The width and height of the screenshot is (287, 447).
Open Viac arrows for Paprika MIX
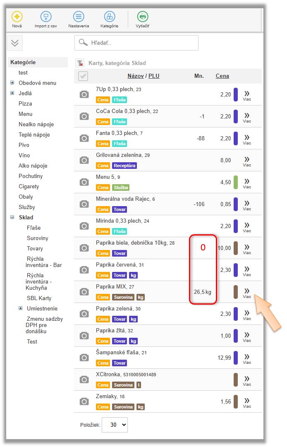tap(247, 292)
